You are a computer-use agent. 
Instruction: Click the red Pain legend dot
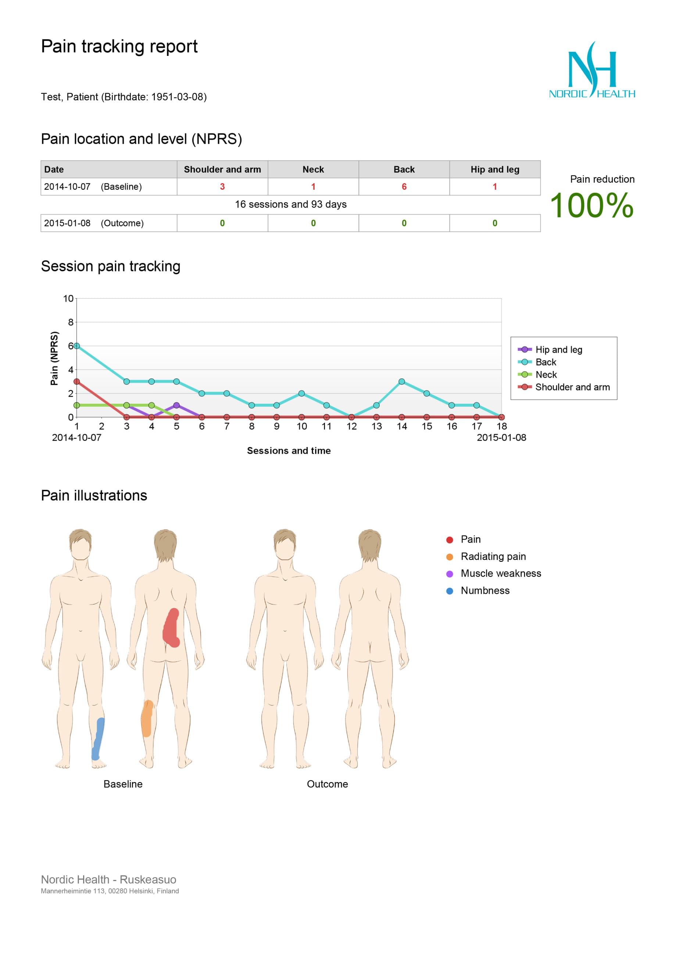450,540
